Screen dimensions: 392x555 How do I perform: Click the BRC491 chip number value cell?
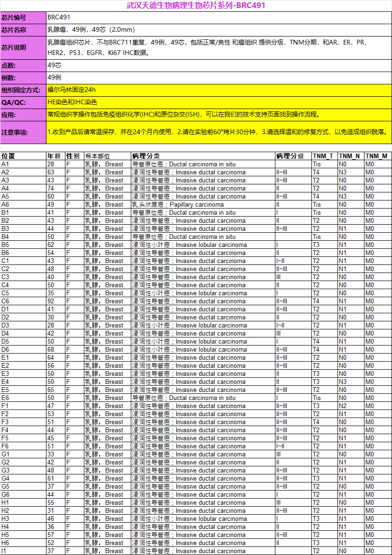219,18
